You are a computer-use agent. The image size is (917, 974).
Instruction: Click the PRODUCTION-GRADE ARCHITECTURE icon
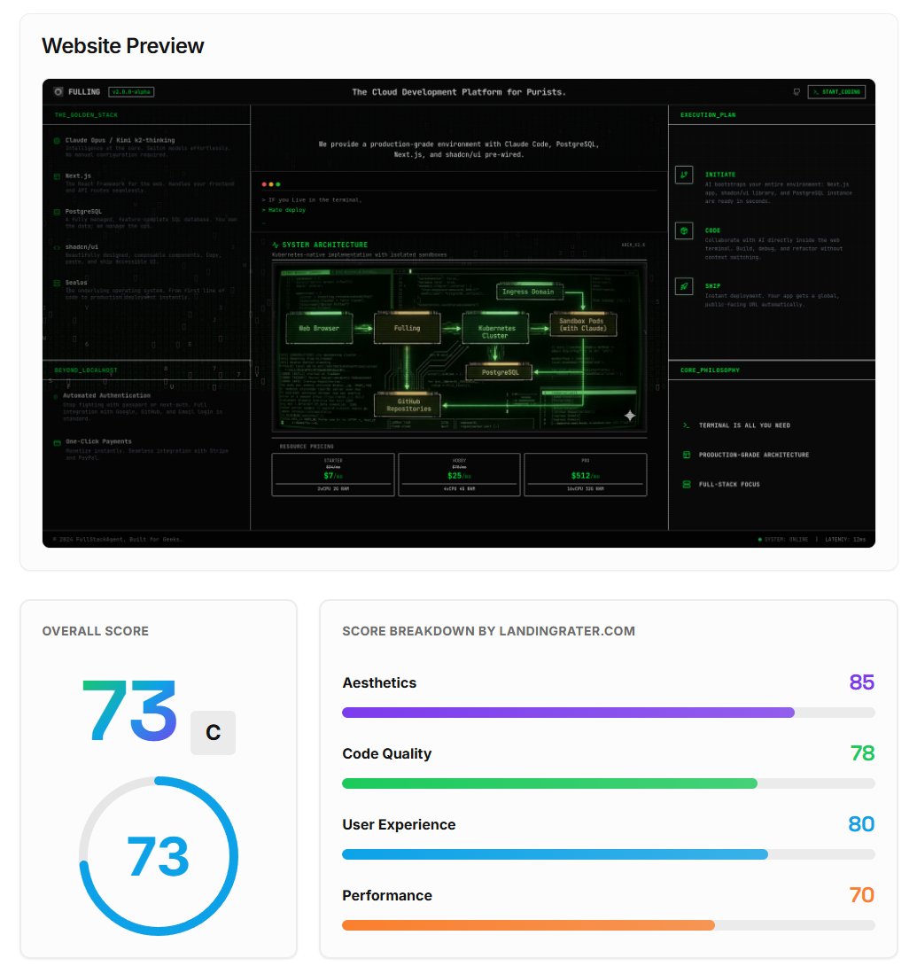(x=685, y=455)
